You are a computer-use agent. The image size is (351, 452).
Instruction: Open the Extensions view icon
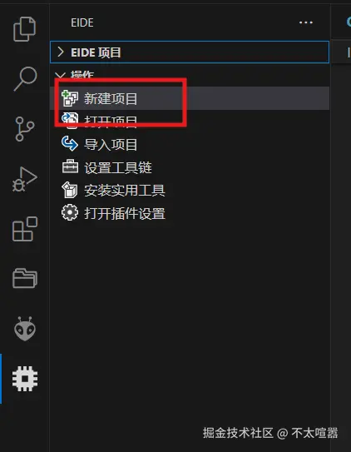coord(25,229)
